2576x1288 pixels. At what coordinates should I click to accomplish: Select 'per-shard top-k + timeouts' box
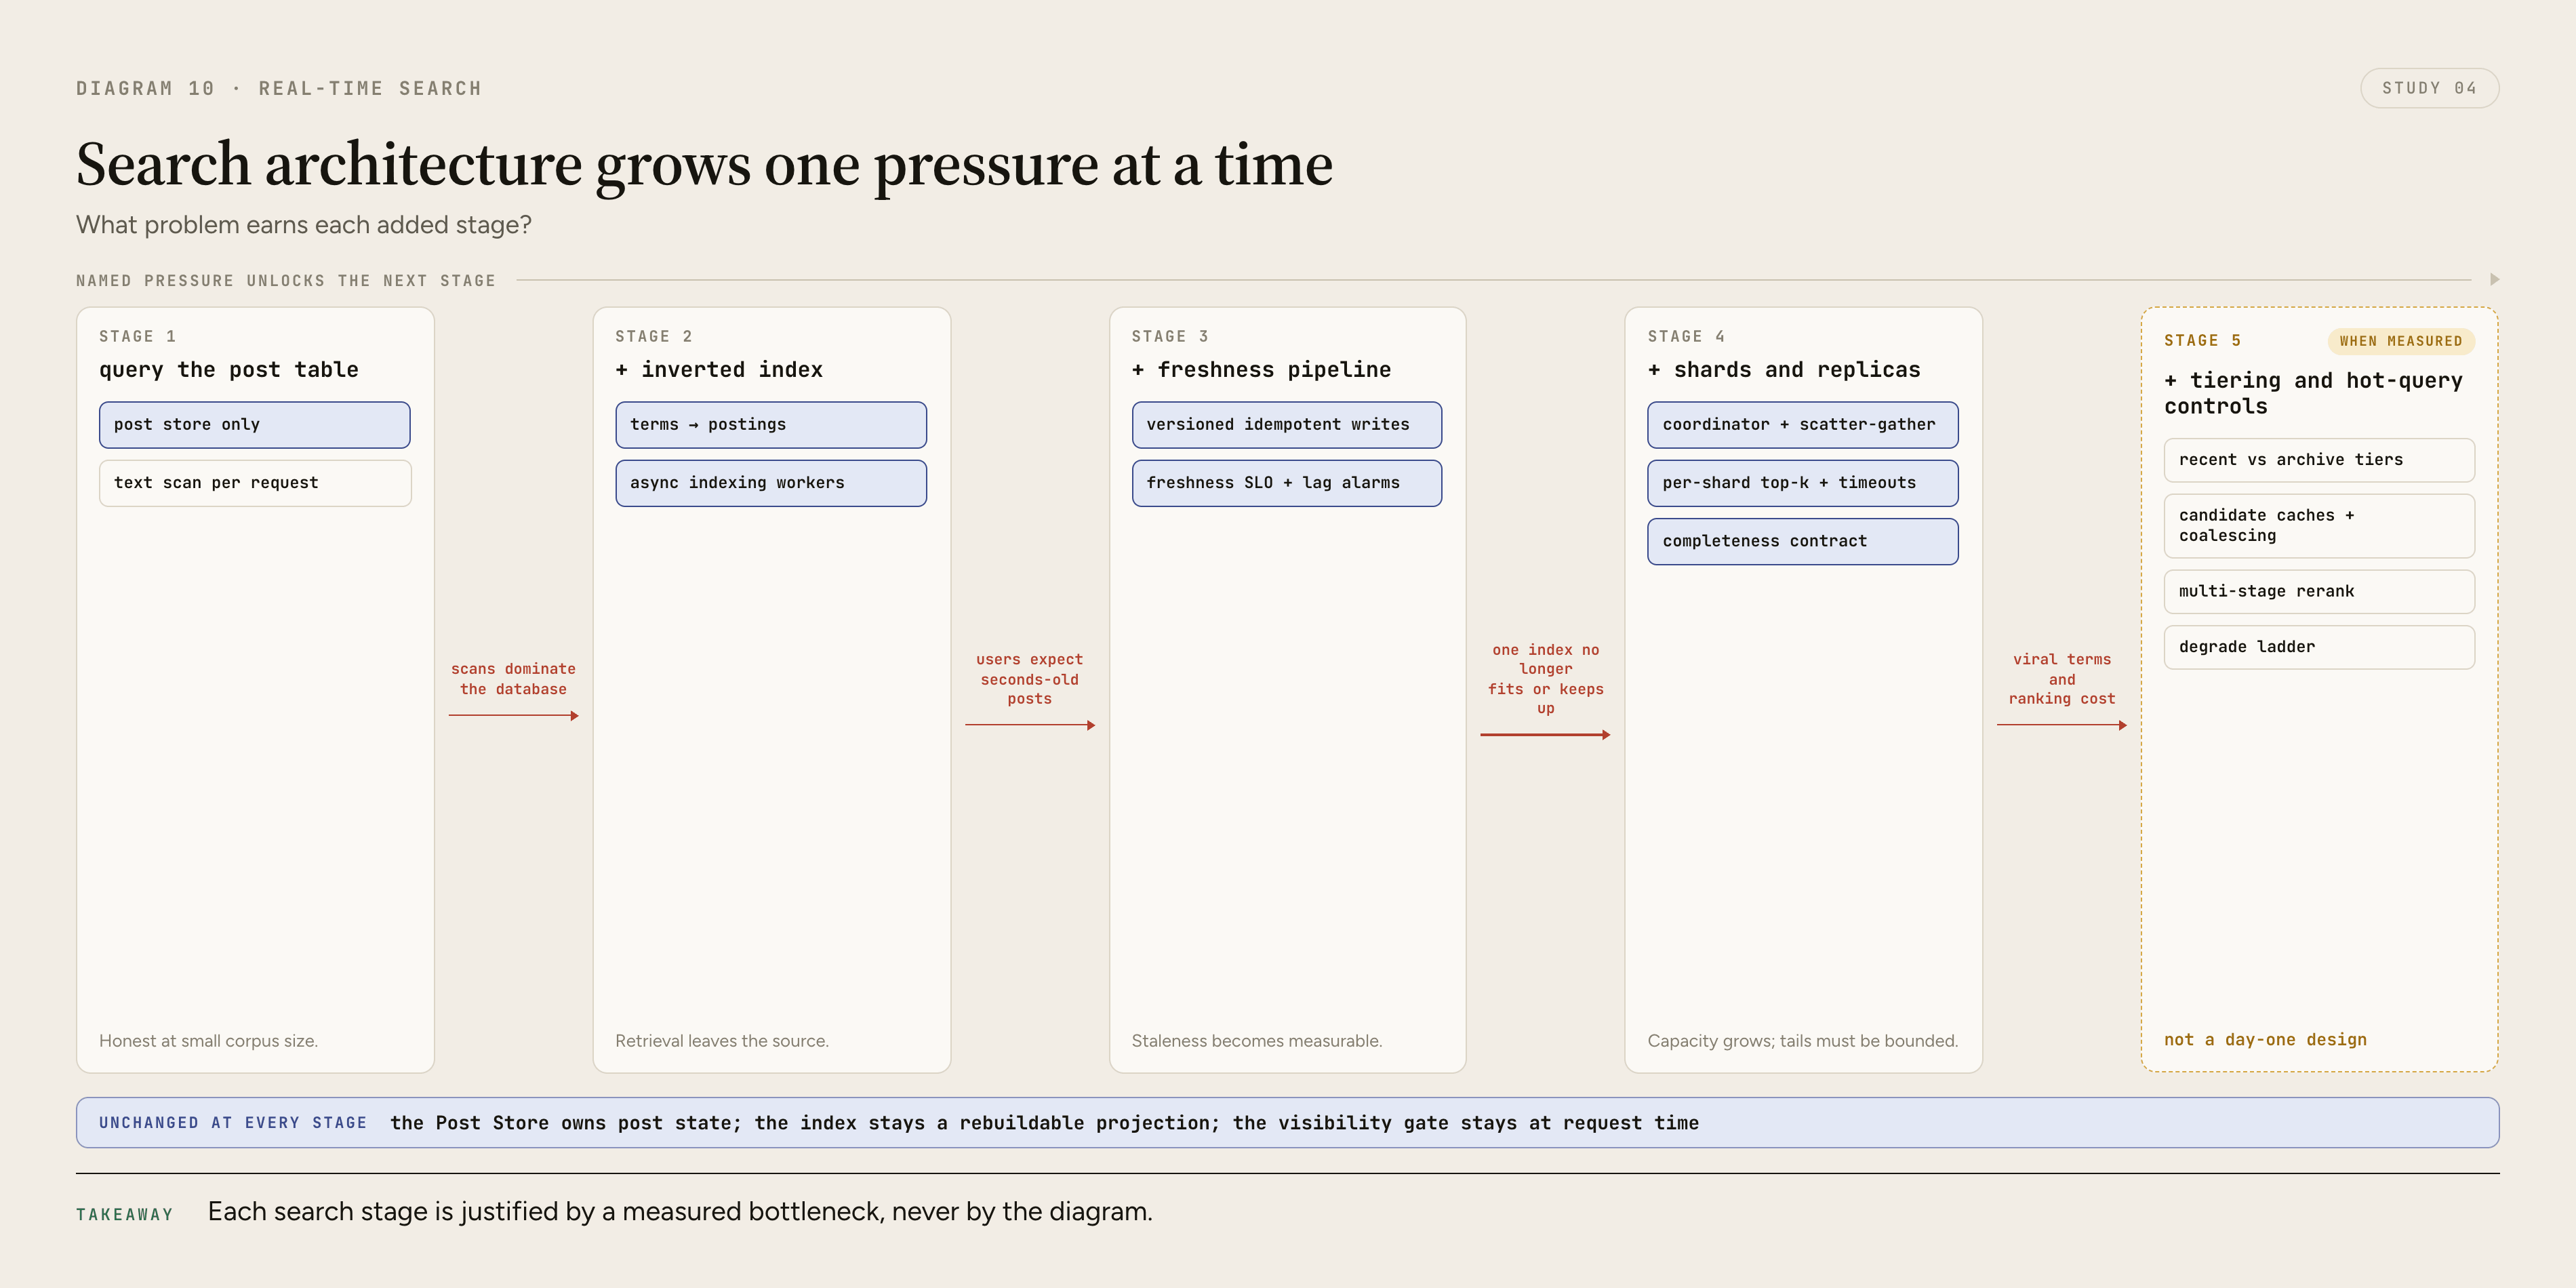1803,483
